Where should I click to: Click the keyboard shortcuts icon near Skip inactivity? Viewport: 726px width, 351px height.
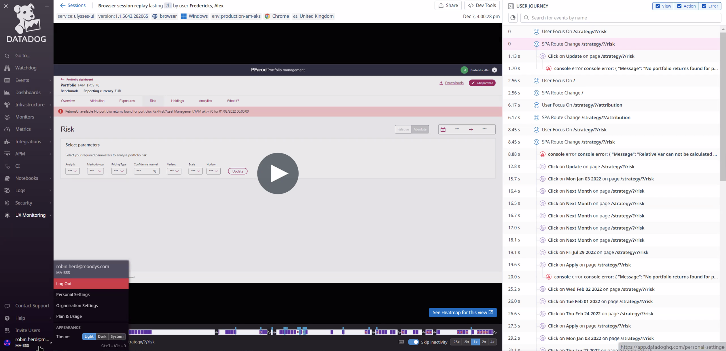(x=401, y=342)
